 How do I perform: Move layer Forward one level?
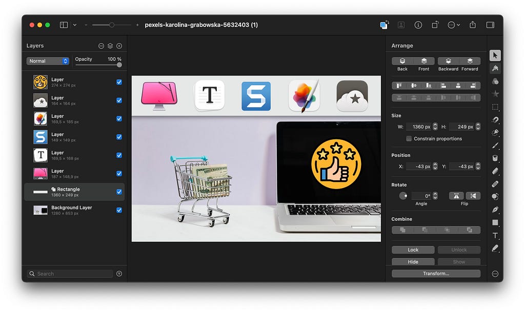tap(470, 61)
